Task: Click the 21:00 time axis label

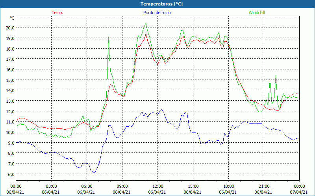Action: pos(264,186)
